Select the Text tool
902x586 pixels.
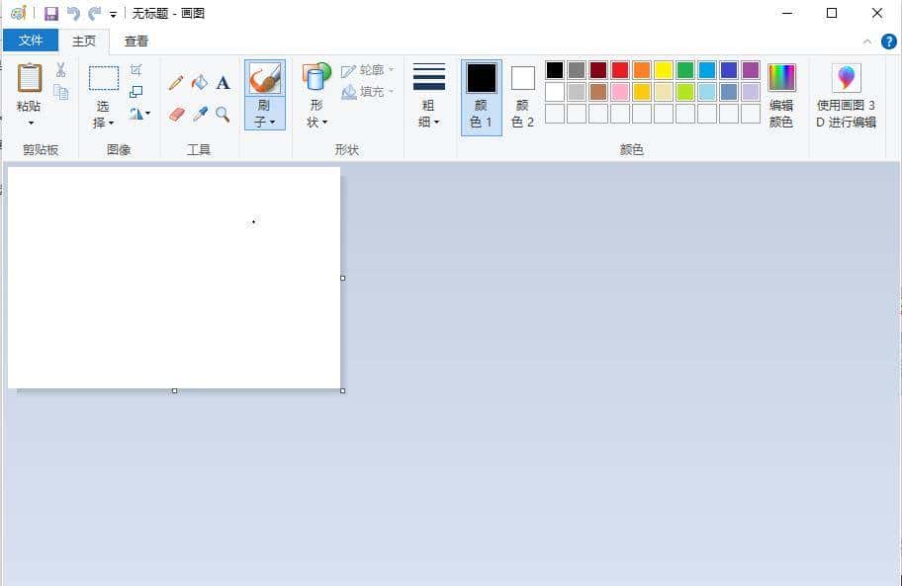(x=224, y=83)
